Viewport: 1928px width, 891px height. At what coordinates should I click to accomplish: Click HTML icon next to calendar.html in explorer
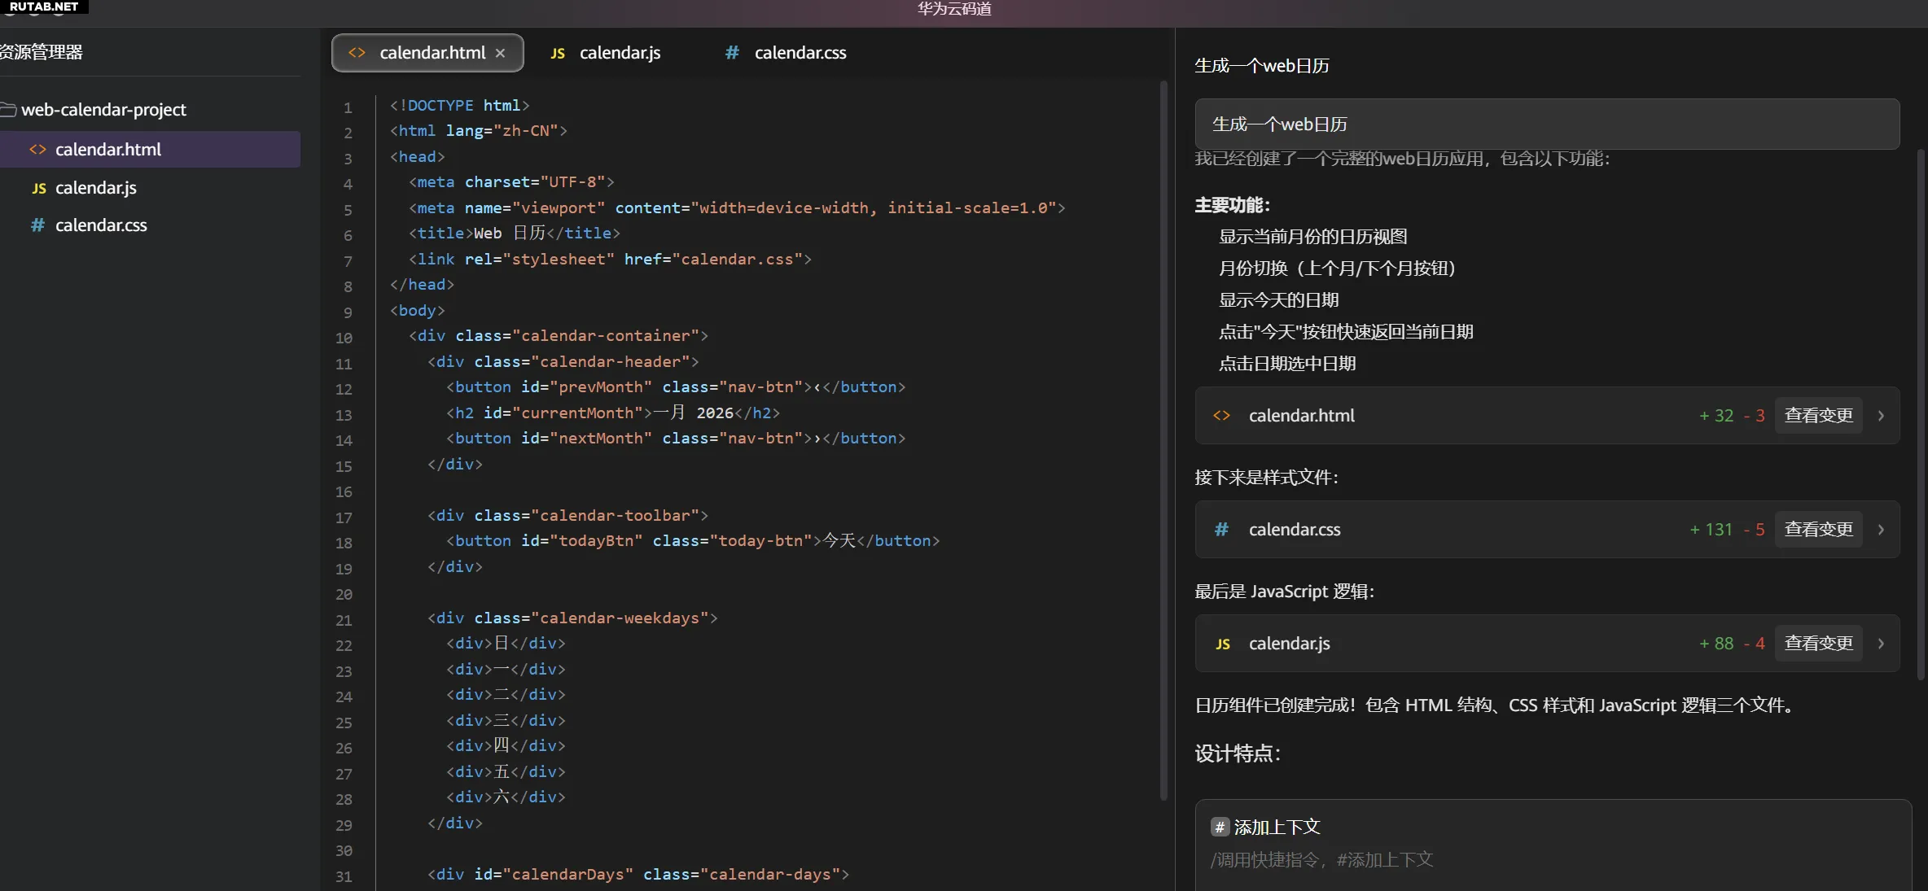pyautogui.click(x=37, y=150)
